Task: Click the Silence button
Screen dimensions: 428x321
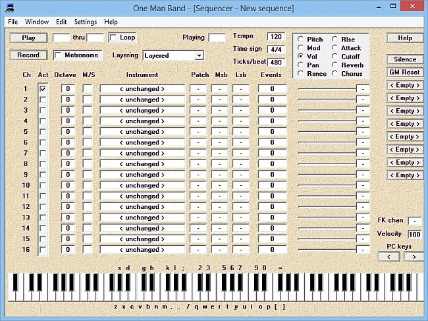Action: pos(405,59)
